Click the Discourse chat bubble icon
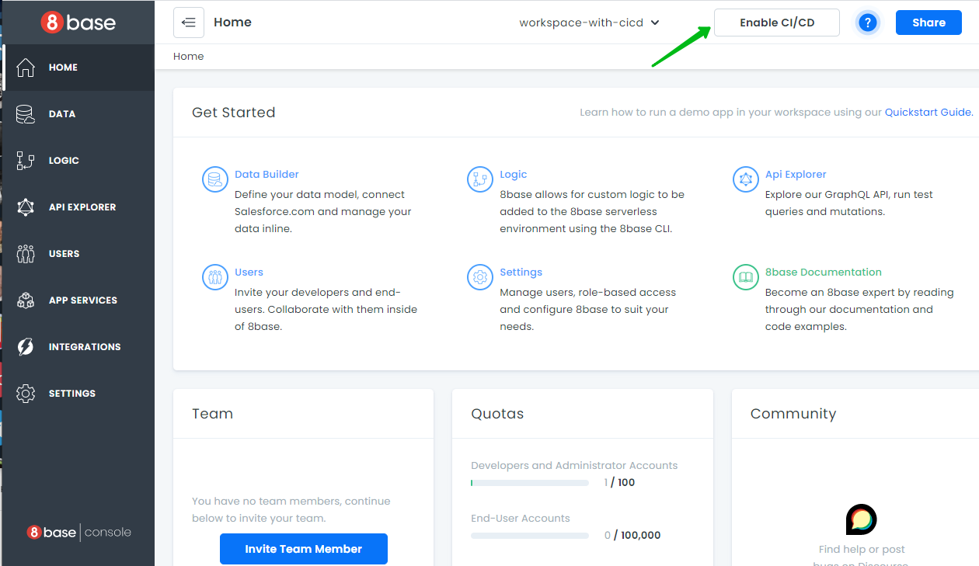 click(x=861, y=519)
